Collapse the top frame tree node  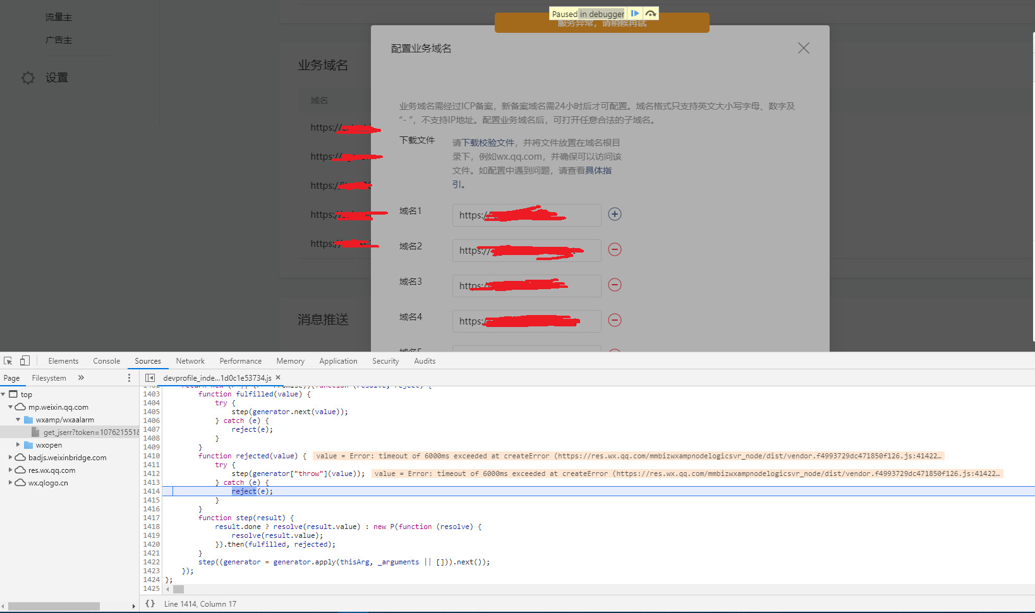[x=3, y=394]
